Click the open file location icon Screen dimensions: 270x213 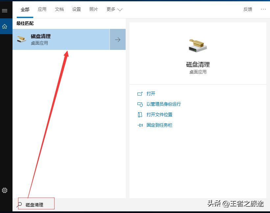[x=140, y=115]
